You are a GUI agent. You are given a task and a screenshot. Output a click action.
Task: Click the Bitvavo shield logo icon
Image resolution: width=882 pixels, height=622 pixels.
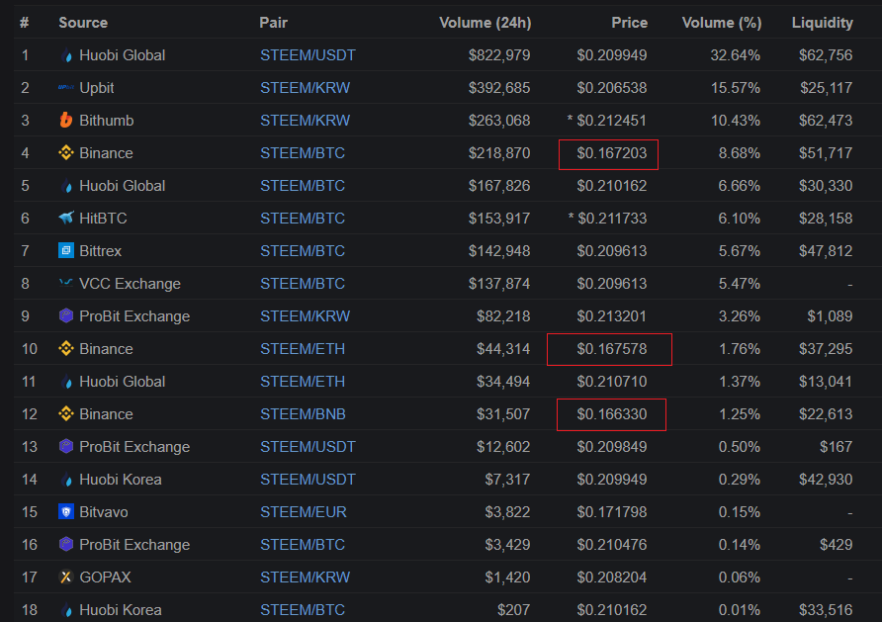pyautogui.click(x=66, y=512)
